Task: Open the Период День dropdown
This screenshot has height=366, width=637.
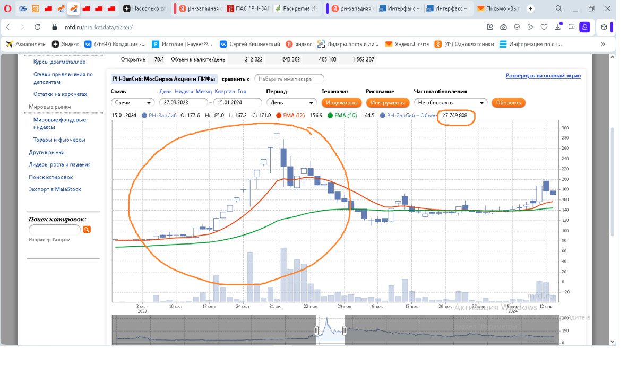Action: 291,103
